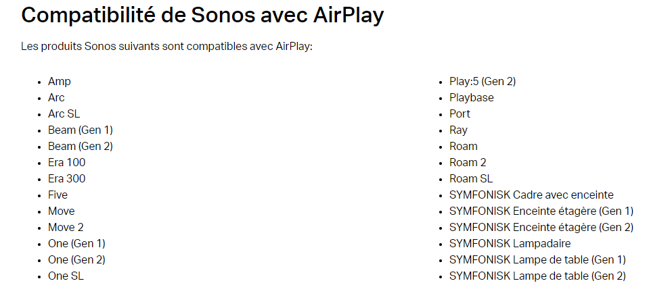Click on "Era 300" in the list
The image size is (670, 304).
(x=66, y=179)
